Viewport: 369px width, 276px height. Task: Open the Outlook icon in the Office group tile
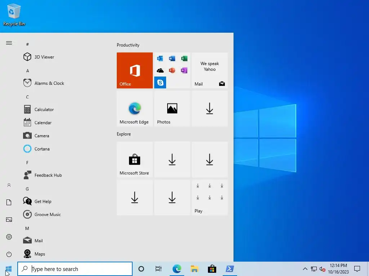(160, 58)
